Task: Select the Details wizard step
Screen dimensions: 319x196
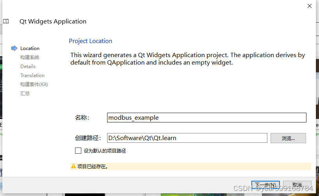Action: (28, 67)
